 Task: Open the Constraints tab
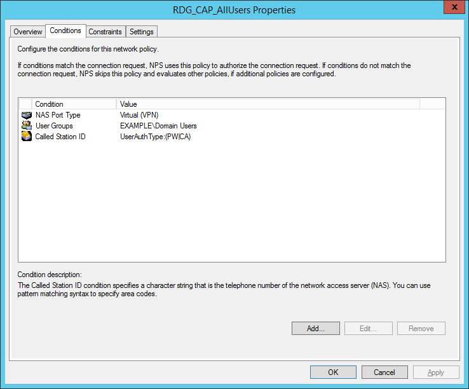[105, 32]
